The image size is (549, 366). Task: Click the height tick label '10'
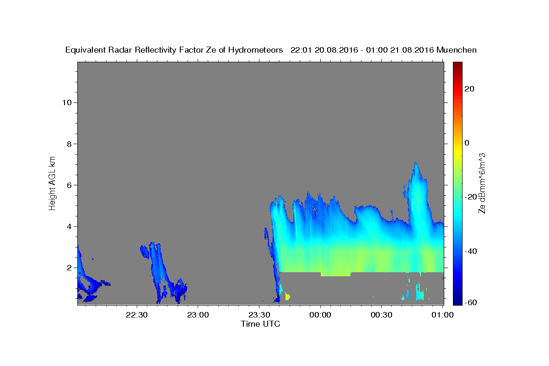pyautogui.click(x=66, y=102)
